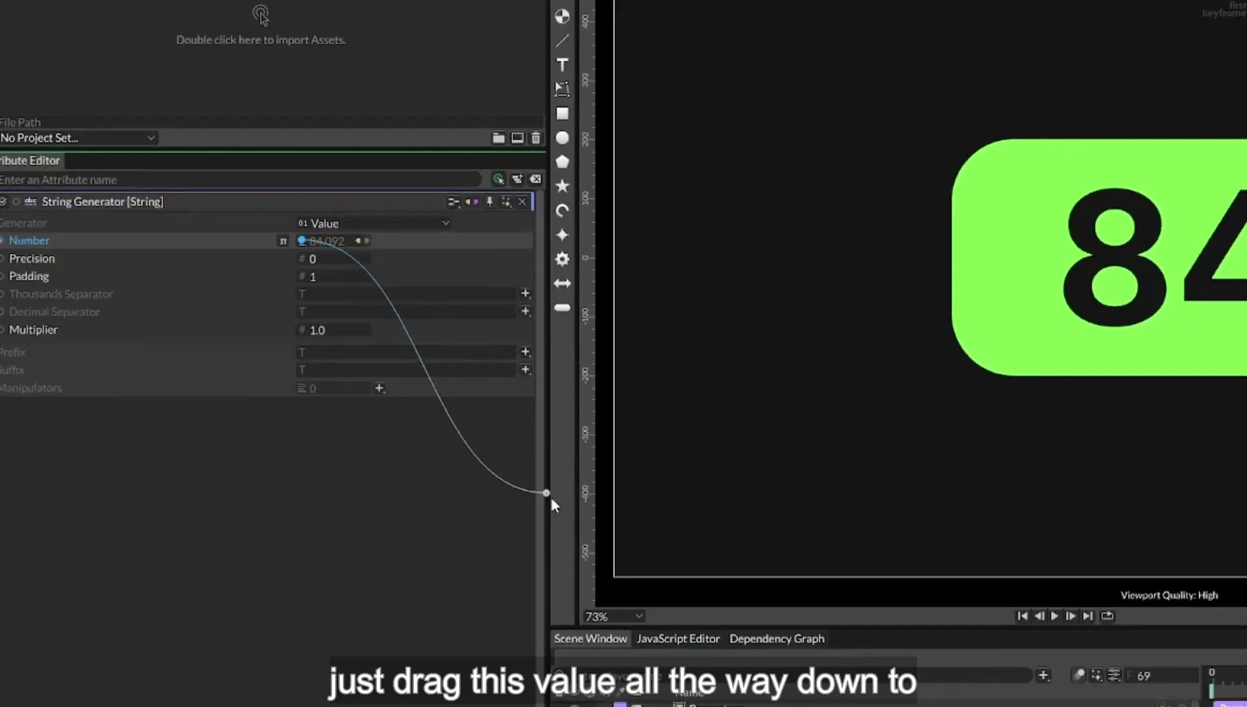This screenshot has height=707, width=1247.
Task: Add a Prefix string with plus button
Action: coord(525,352)
